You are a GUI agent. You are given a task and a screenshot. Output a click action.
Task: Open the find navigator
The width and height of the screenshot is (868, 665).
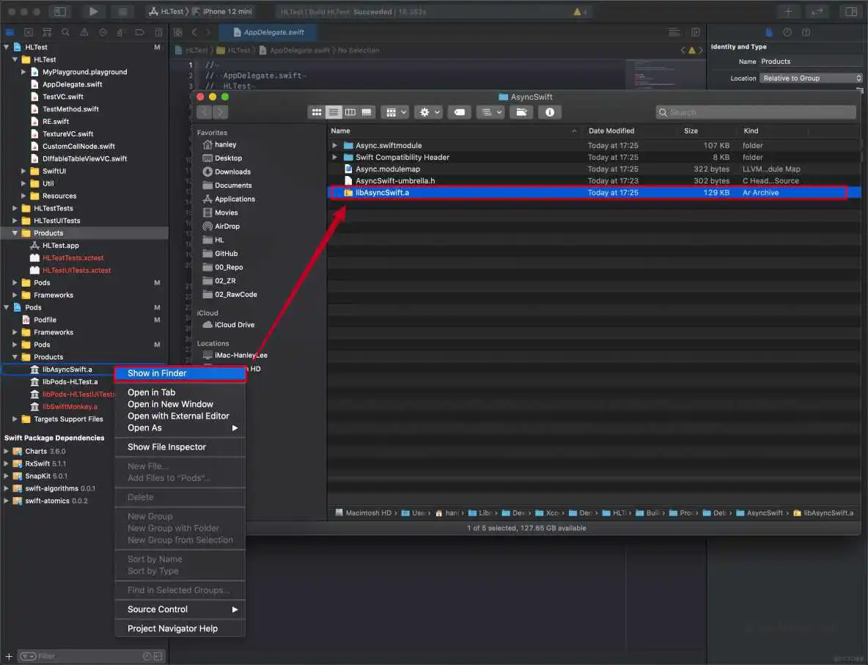(x=65, y=33)
